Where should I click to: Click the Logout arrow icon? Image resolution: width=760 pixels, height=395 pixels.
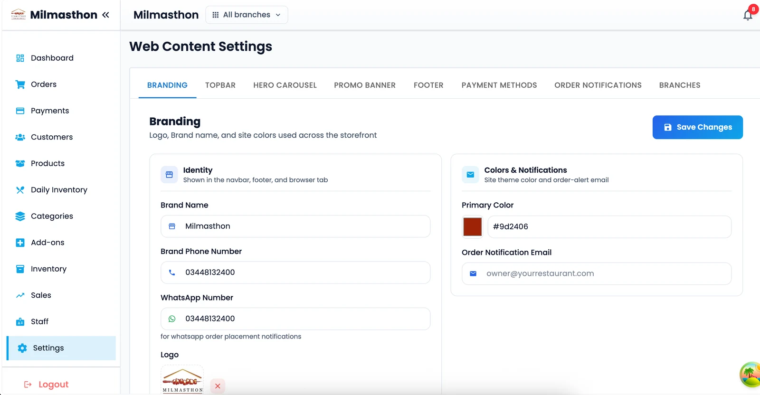click(x=28, y=385)
